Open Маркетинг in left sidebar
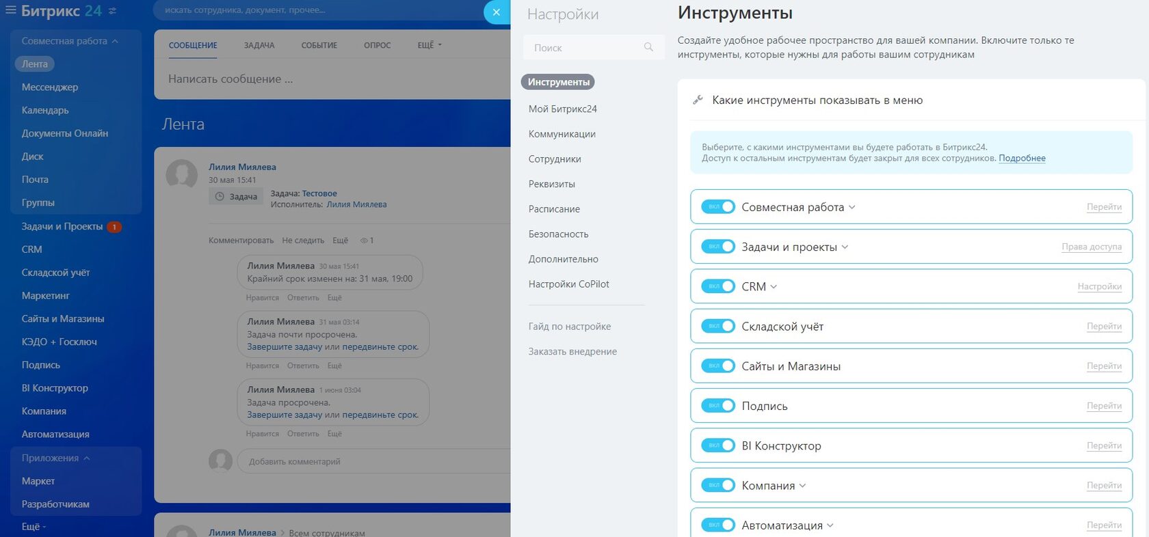The width and height of the screenshot is (1149, 537). point(45,295)
